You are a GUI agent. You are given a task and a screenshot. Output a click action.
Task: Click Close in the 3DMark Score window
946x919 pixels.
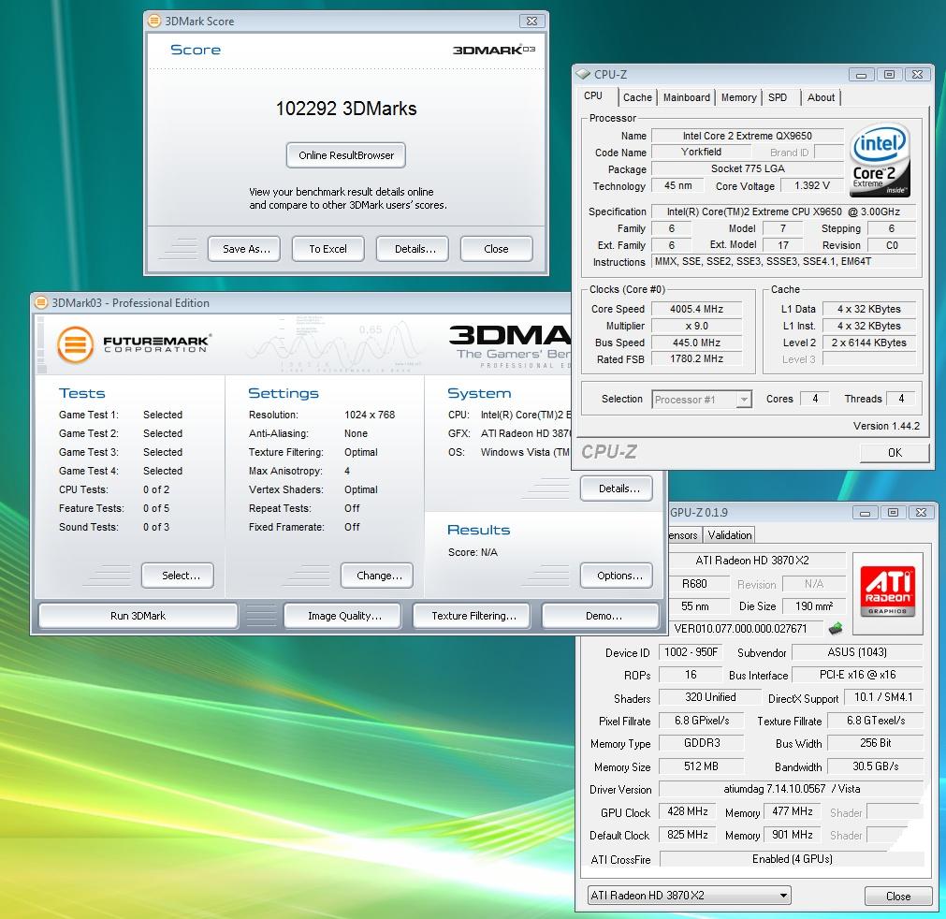pos(496,249)
